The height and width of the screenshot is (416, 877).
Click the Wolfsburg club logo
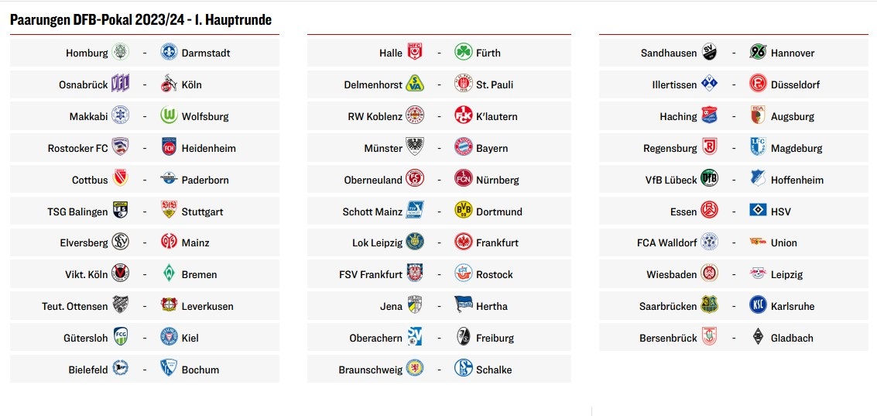click(x=169, y=116)
